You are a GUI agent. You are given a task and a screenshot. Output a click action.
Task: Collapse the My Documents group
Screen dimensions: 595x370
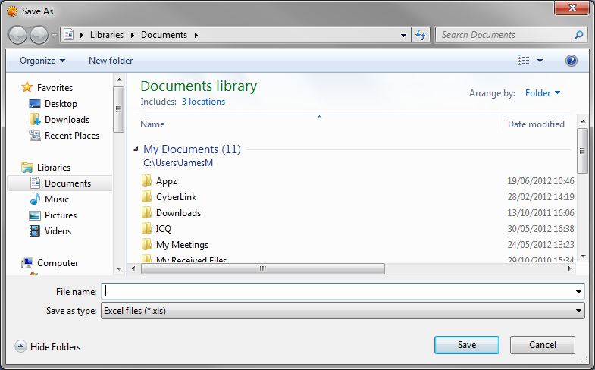(136, 150)
